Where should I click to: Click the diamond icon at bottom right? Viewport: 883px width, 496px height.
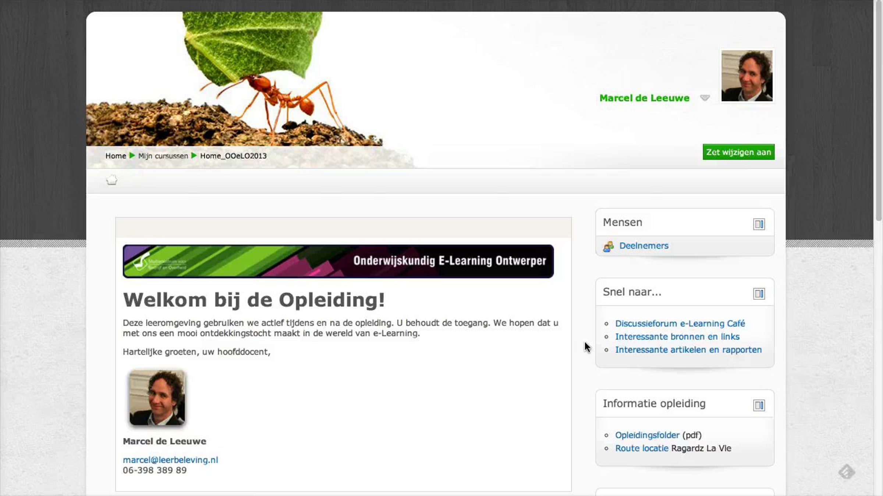846,472
